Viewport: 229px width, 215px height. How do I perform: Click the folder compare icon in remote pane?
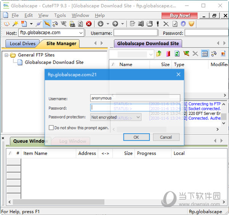click(214, 53)
